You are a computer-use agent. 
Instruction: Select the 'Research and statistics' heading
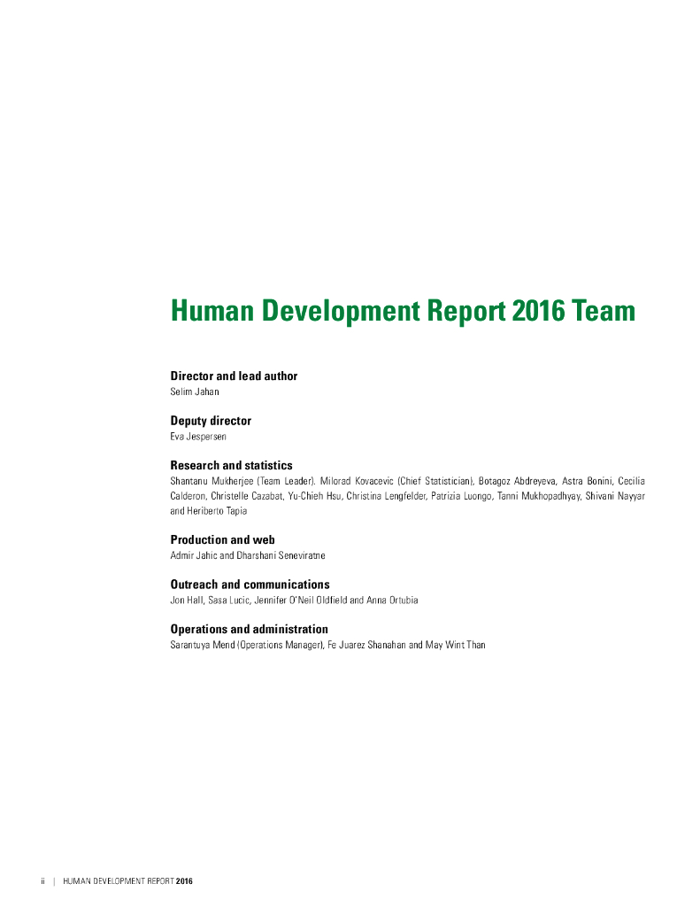[x=231, y=466]
